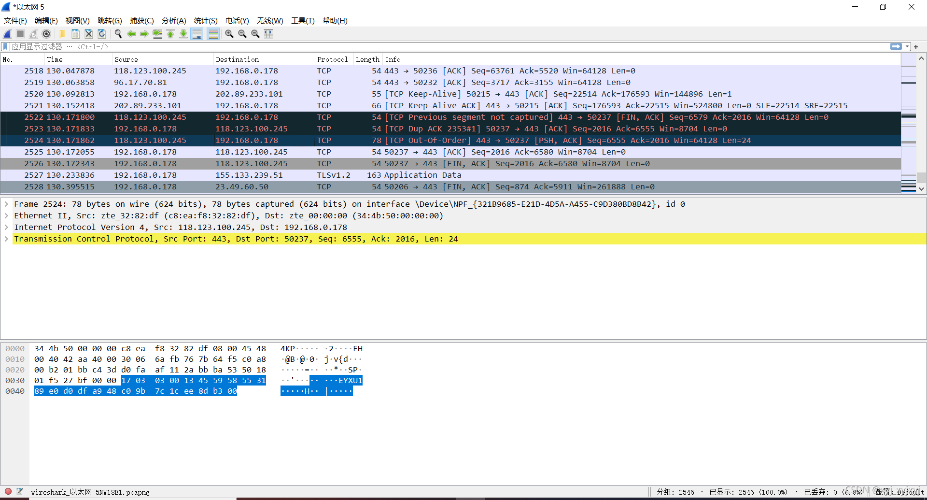The height and width of the screenshot is (500, 927).
Task: Open the 电话(Y) menu
Action: tap(237, 20)
